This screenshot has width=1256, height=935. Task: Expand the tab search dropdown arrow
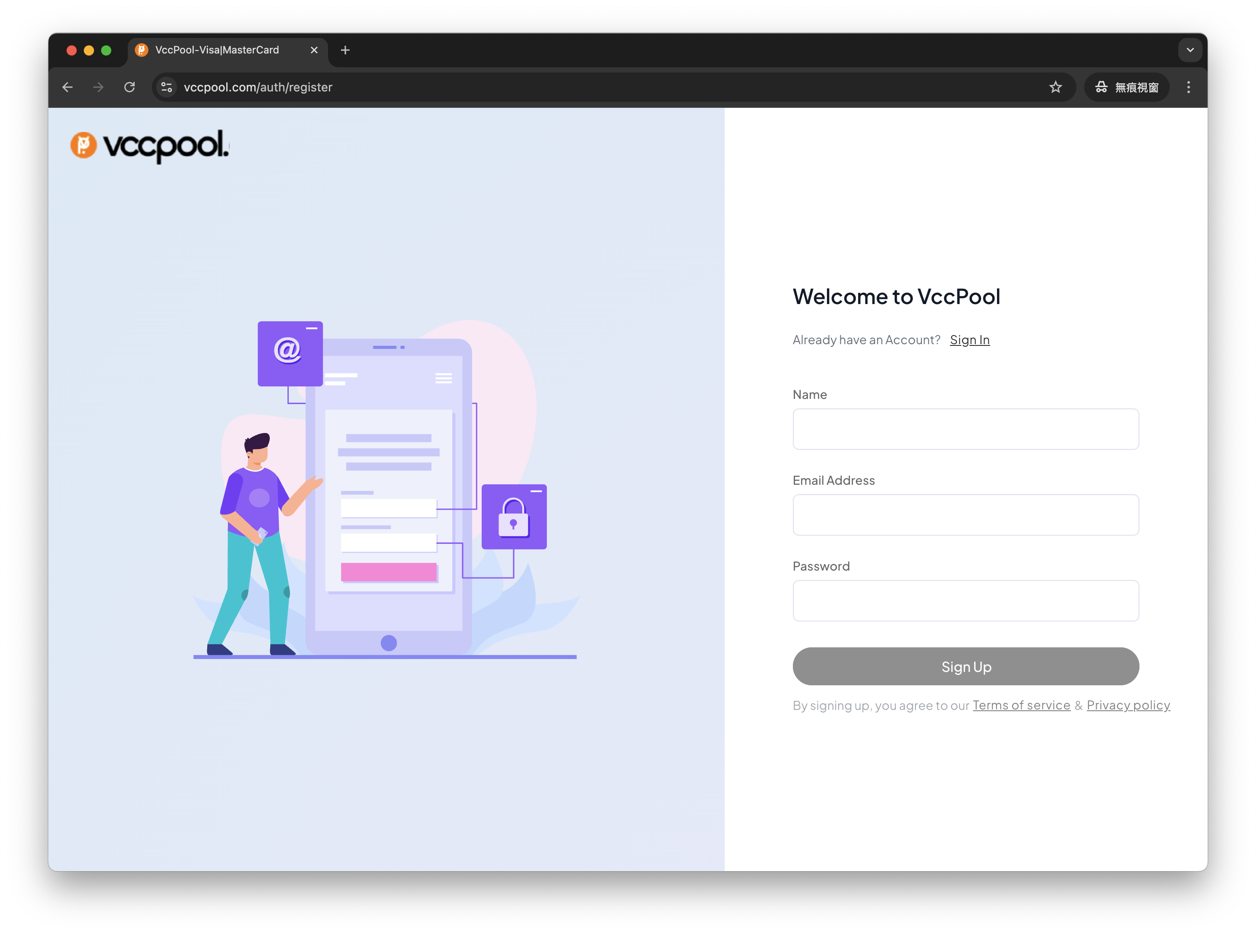[x=1190, y=50]
